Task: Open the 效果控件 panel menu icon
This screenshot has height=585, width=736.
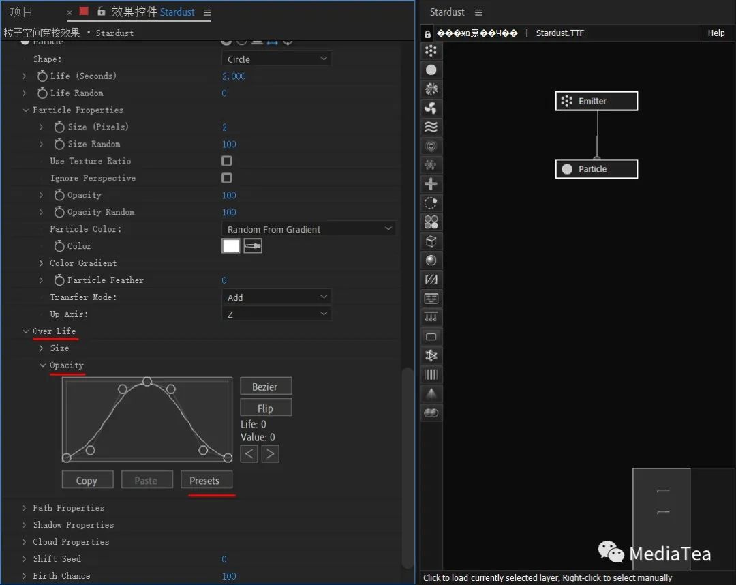Action: click(x=207, y=12)
